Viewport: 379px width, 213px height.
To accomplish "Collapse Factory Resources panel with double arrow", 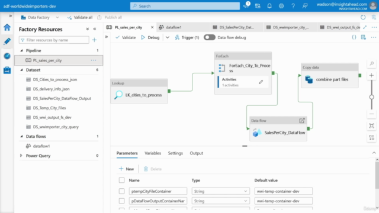I will [x=95, y=29].
